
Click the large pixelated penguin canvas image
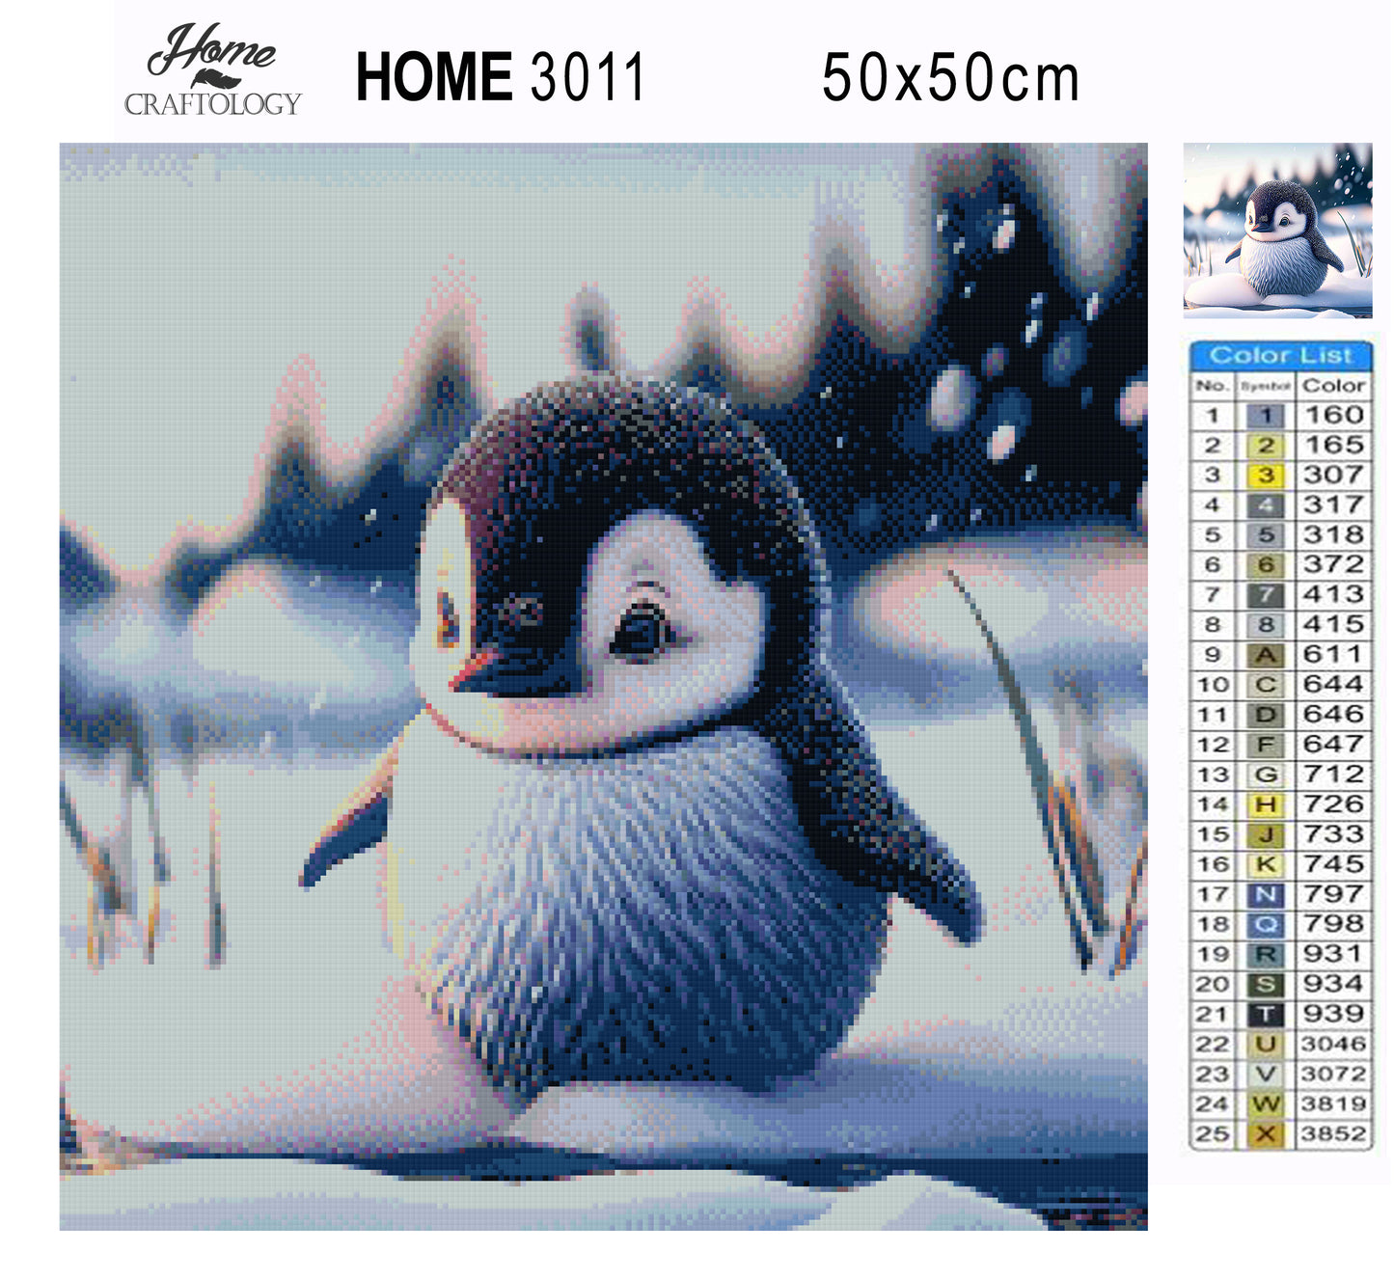(x=604, y=687)
